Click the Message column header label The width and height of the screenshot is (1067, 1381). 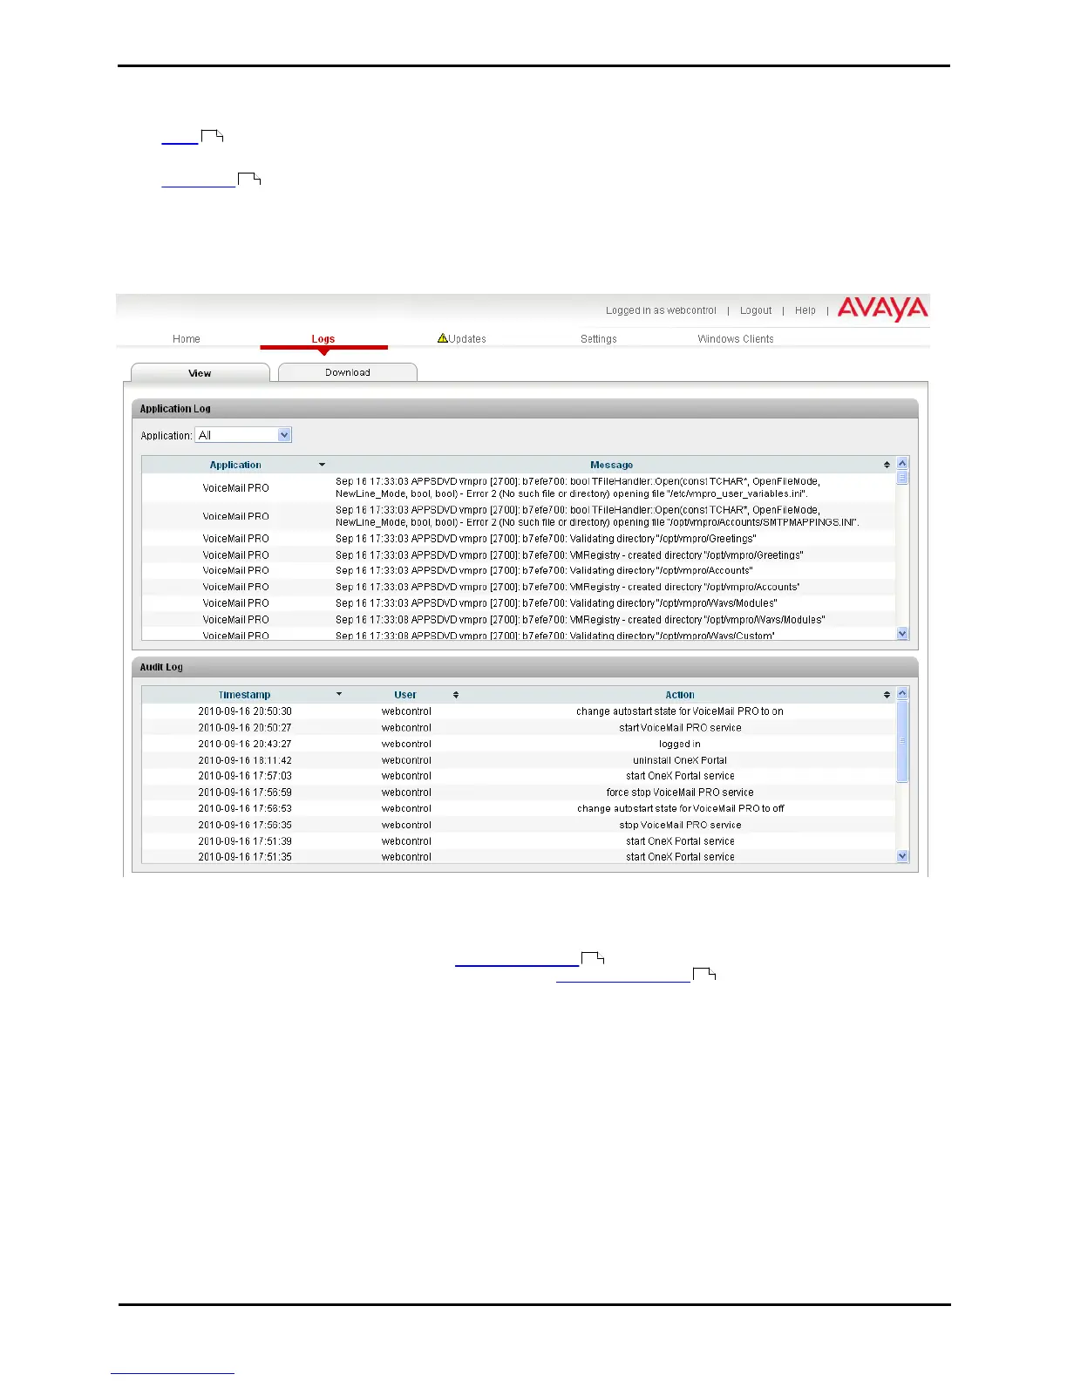point(611,465)
